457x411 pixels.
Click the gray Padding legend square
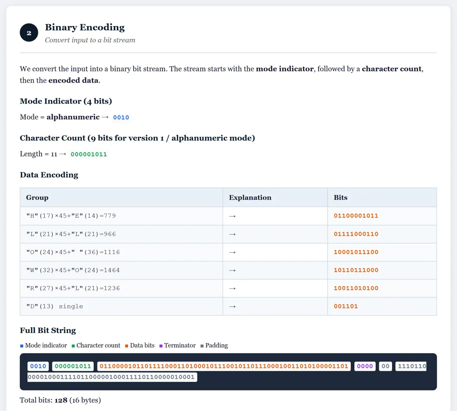[202, 346]
